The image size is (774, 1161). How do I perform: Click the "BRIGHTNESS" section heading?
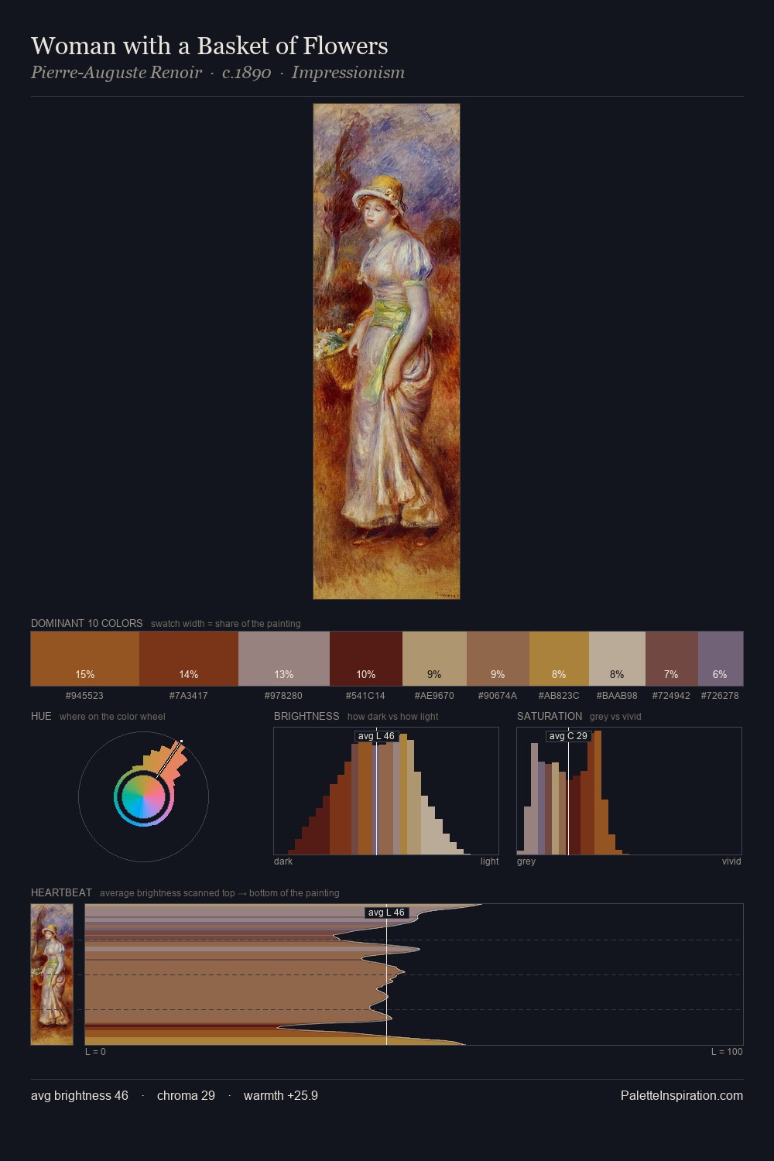[307, 716]
